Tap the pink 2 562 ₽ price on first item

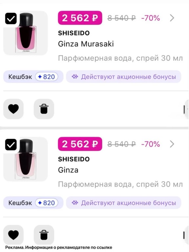(x=80, y=18)
